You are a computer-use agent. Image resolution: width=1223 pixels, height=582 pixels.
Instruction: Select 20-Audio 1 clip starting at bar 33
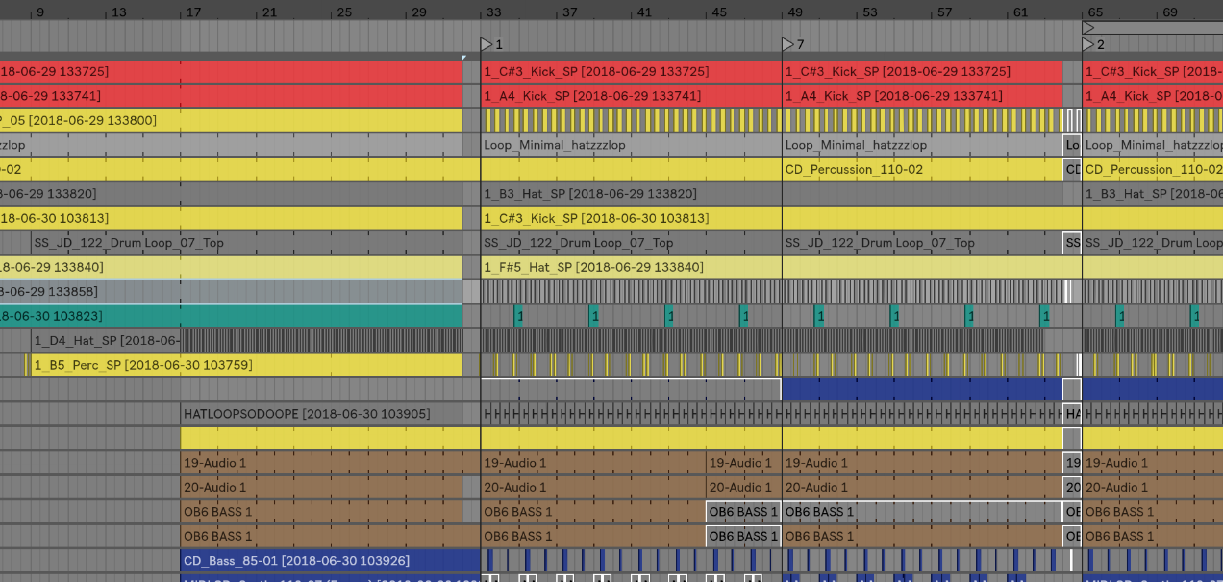593,487
